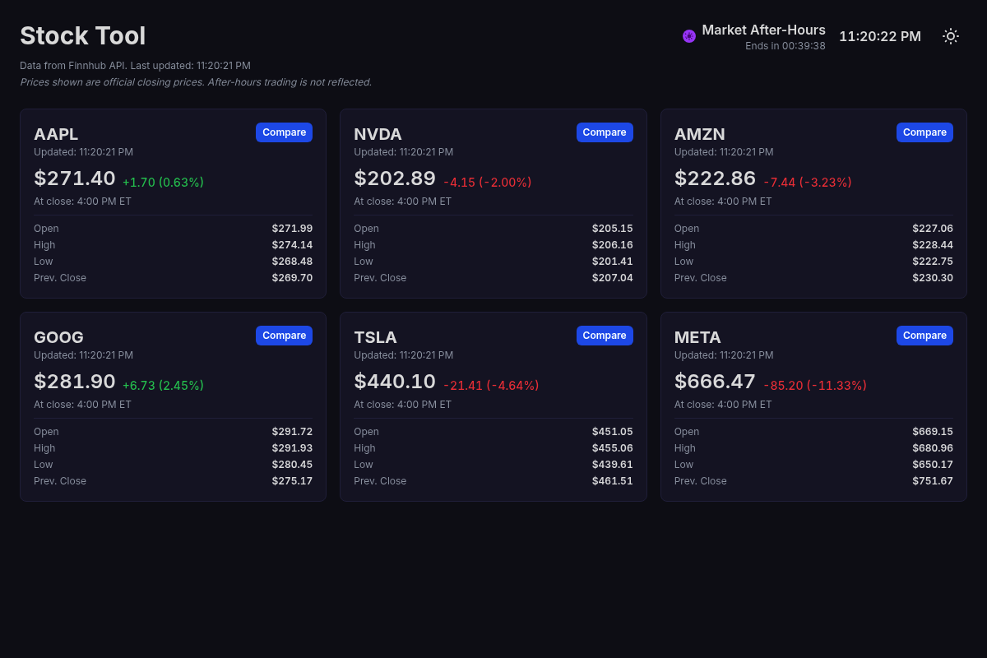Image resolution: width=987 pixels, height=658 pixels.
Task: Click Compare on the NVDA card
Action: click(x=605, y=132)
